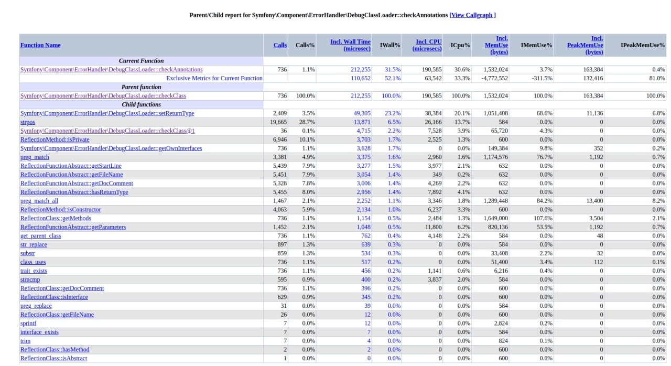
Task: Open the get_parent_class function report
Action: pos(40,236)
